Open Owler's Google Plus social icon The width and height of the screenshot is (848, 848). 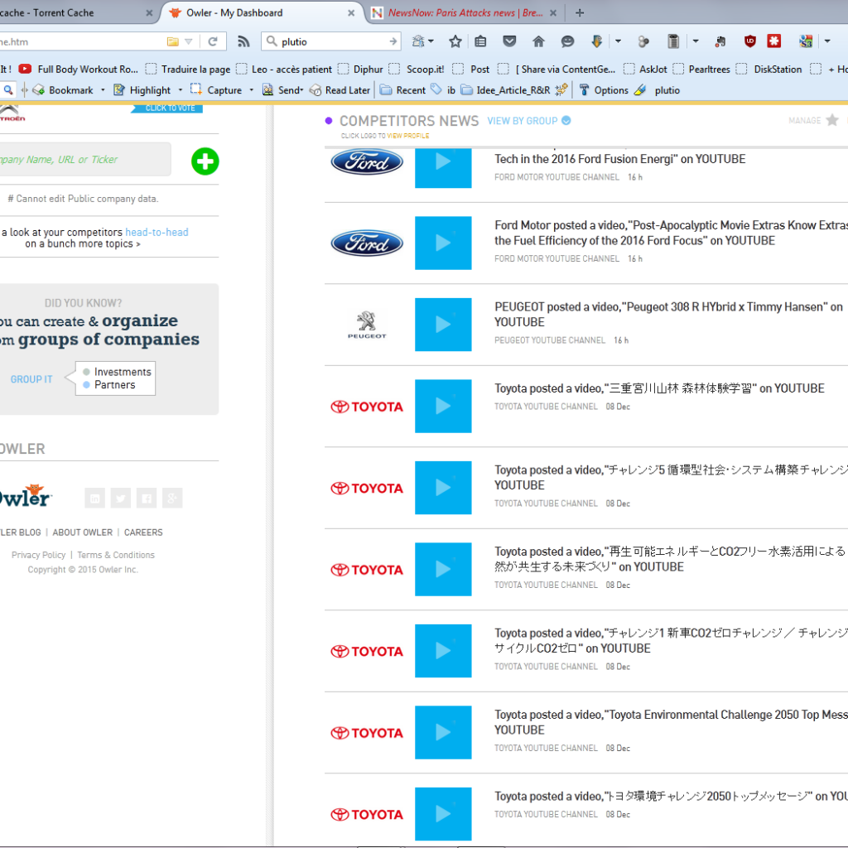click(172, 498)
